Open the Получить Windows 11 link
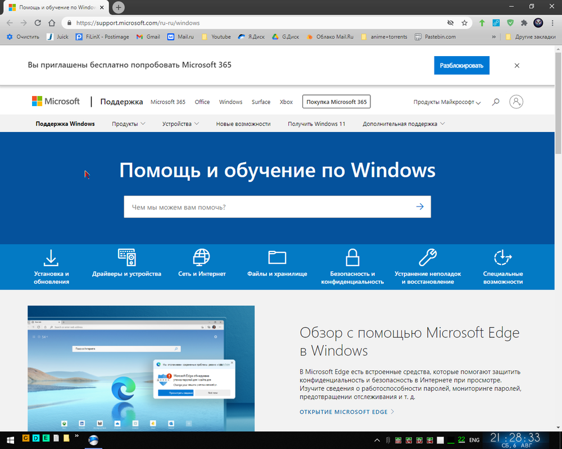562x449 pixels. (x=316, y=124)
